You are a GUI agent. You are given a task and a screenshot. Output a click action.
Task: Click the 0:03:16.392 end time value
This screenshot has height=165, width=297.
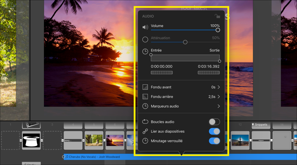coord(209,67)
